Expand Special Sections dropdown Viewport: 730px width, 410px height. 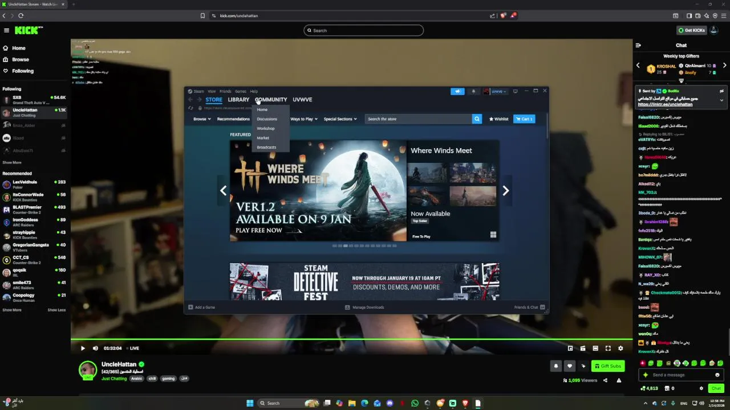[x=340, y=119]
